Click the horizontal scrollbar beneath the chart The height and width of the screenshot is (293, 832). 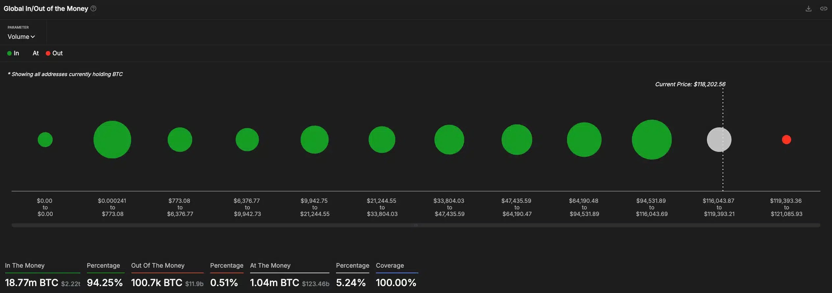(x=416, y=225)
